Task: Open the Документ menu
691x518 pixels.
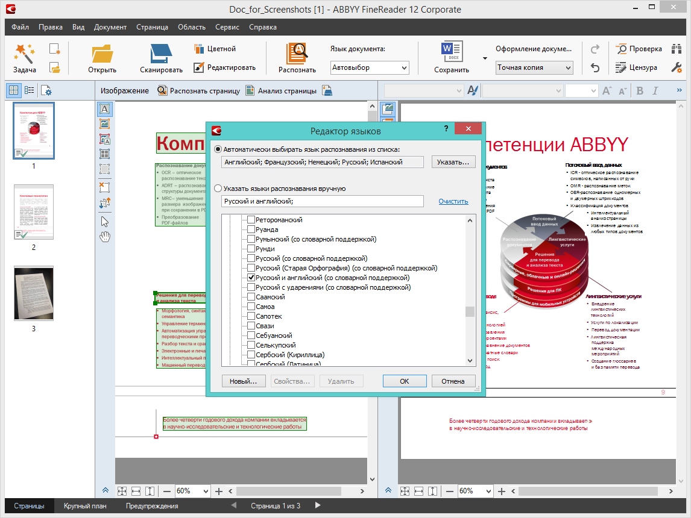Action: click(x=110, y=27)
